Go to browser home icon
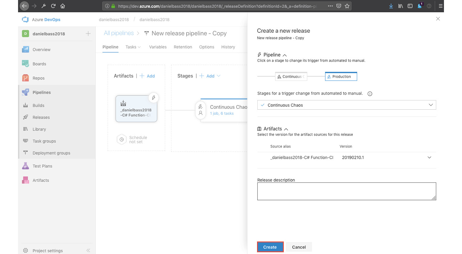462x254 pixels. point(63,6)
